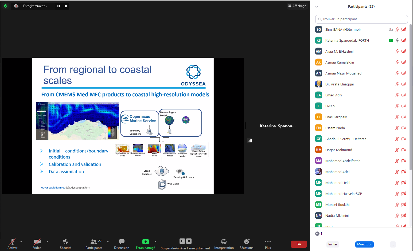Image resolution: width=413 pixels, height=251 pixels.
Task: Toggle Mohamed Adel microphone icon
Action: (x=397, y=172)
